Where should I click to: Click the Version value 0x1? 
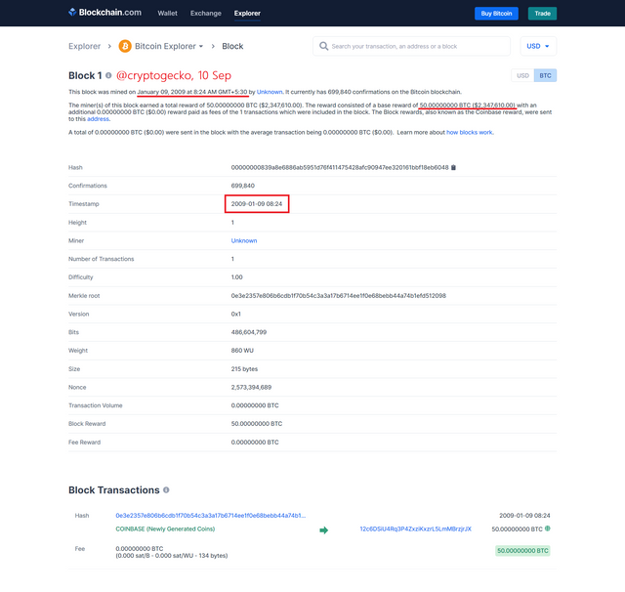[x=236, y=315]
